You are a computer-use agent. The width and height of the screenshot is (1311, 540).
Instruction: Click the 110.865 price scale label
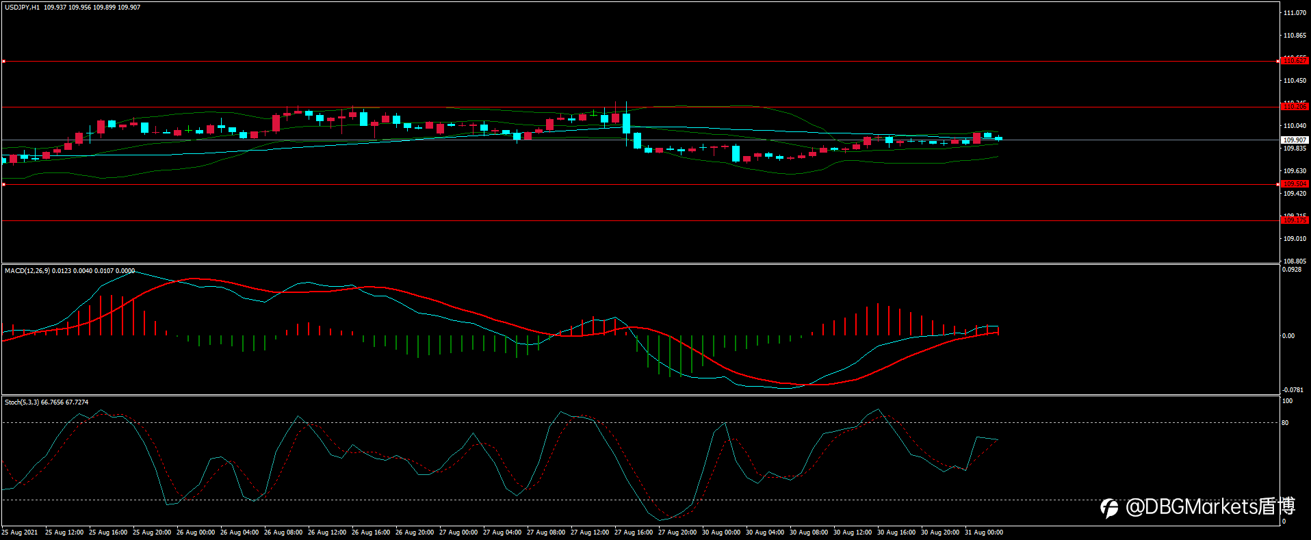[1295, 36]
